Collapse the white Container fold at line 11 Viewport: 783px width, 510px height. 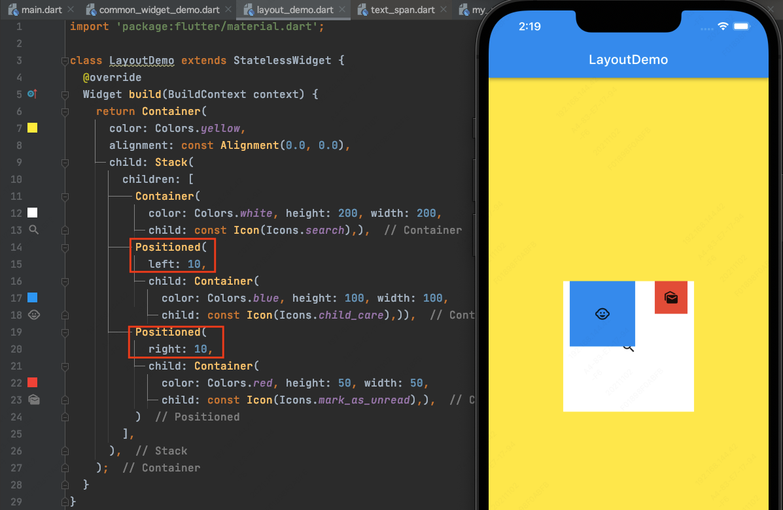(x=65, y=197)
